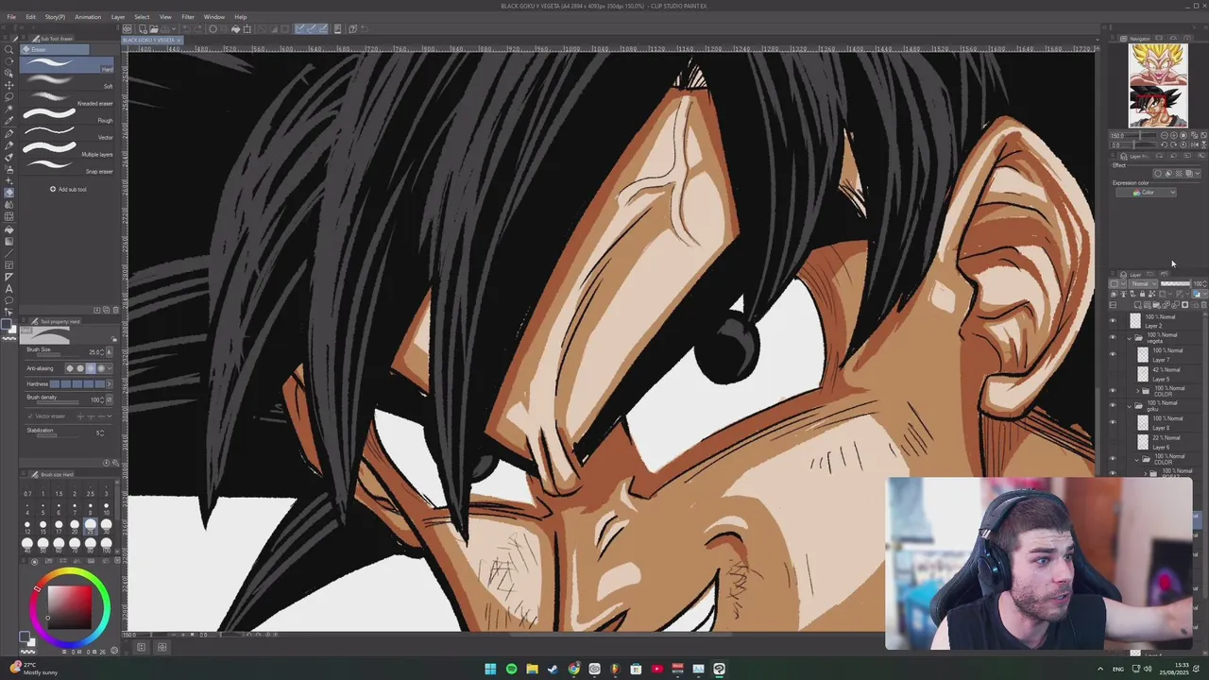Screen dimensions: 1209x680
Task: Click the Redo arrow icon
Action: (x=197, y=28)
